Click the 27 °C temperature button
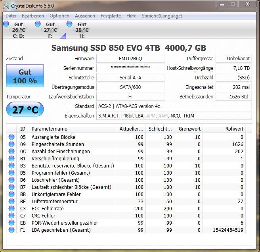260x252 pixels. point(25,110)
